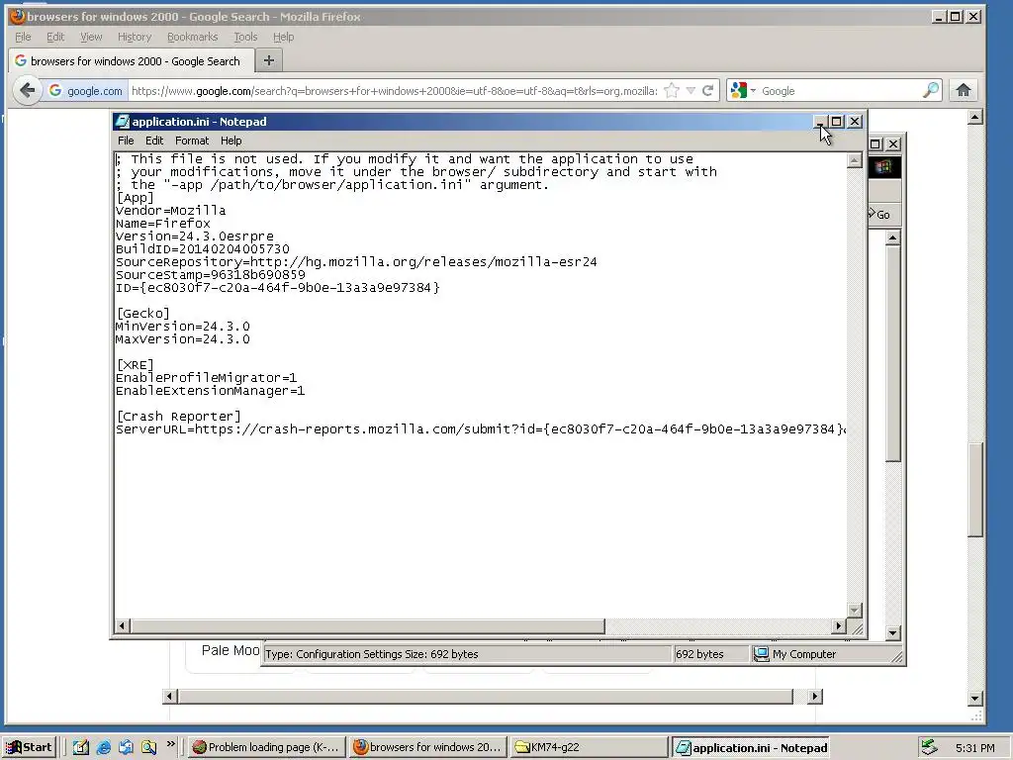
Task: Switch to 'Problem loading page' taskbar window
Action: point(267,747)
